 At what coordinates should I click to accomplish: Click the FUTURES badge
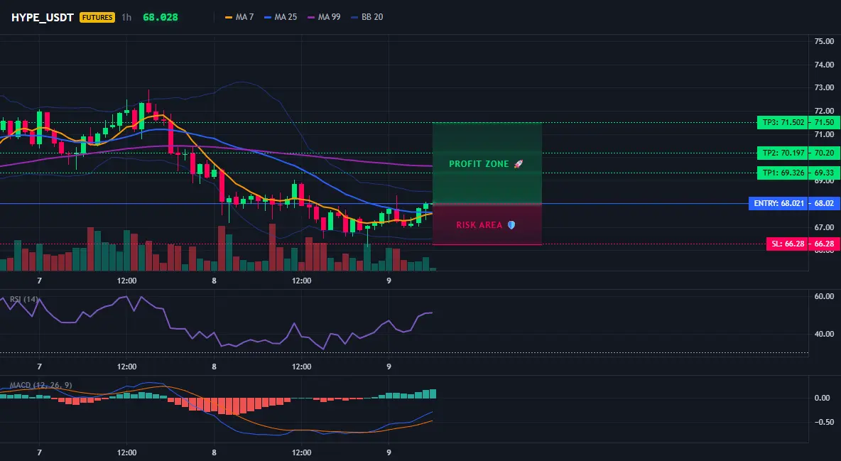[97, 17]
